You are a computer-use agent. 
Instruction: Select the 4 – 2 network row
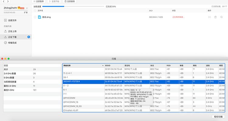pos(144,86)
